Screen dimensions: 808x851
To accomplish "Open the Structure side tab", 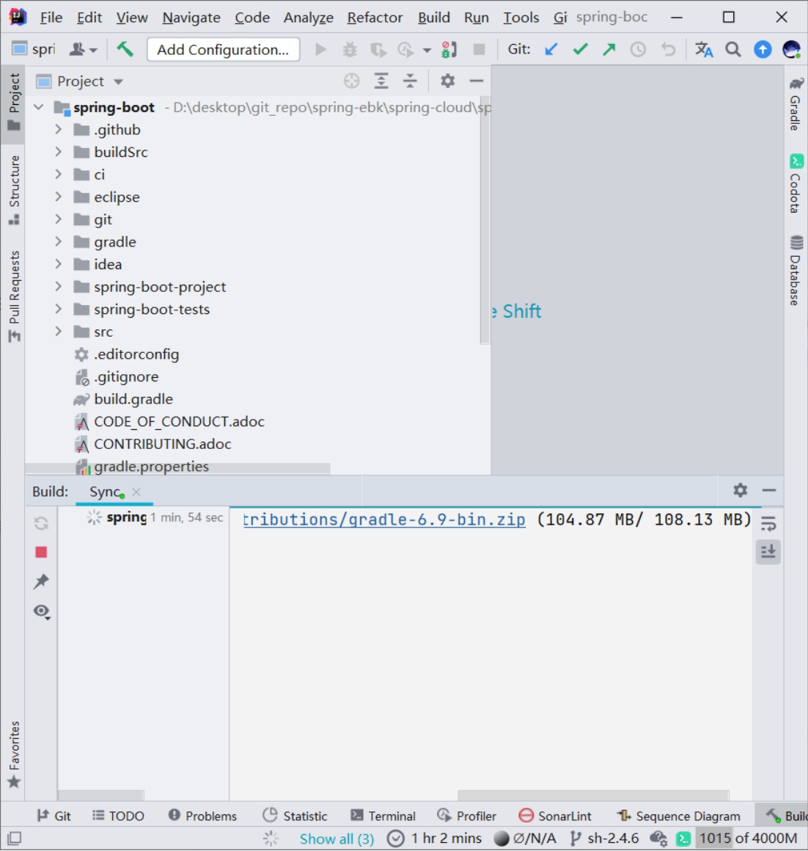I will click(x=14, y=190).
